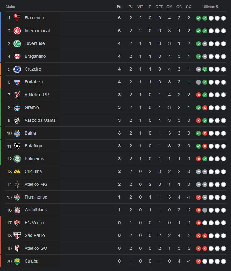Click the SG column header

[x=189, y=7]
